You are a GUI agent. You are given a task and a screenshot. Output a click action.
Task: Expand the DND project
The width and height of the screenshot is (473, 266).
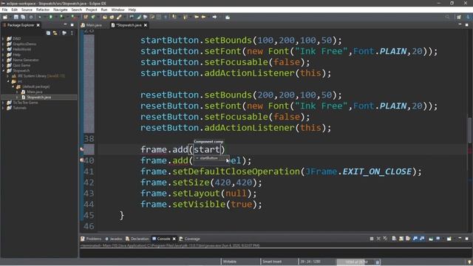coord(3,38)
